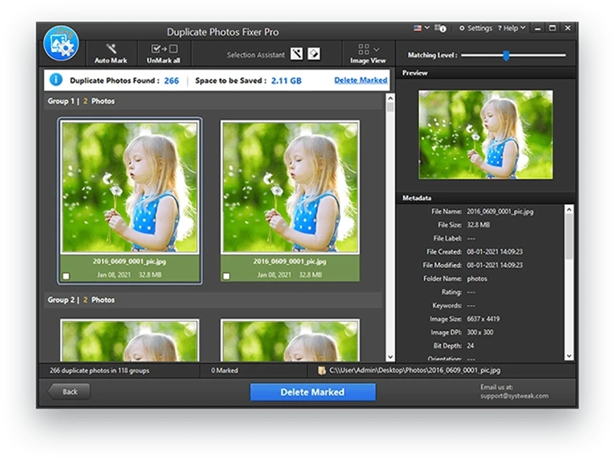Open the Selection Assistant wand icon
Image resolution: width=614 pixels, height=458 pixels.
tap(296, 53)
